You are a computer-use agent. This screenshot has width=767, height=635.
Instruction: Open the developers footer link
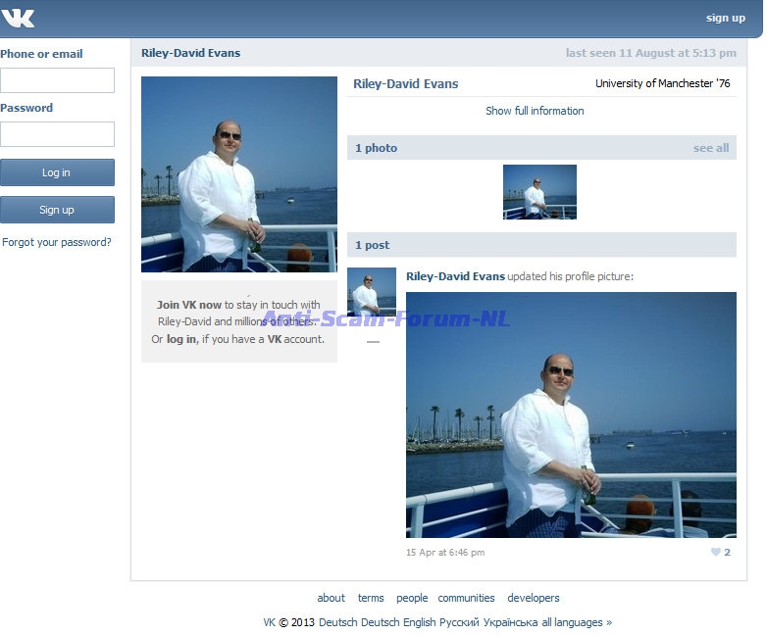(533, 598)
